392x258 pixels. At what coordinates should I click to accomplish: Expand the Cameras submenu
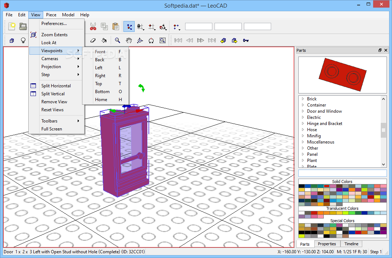[x=57, y=59]
